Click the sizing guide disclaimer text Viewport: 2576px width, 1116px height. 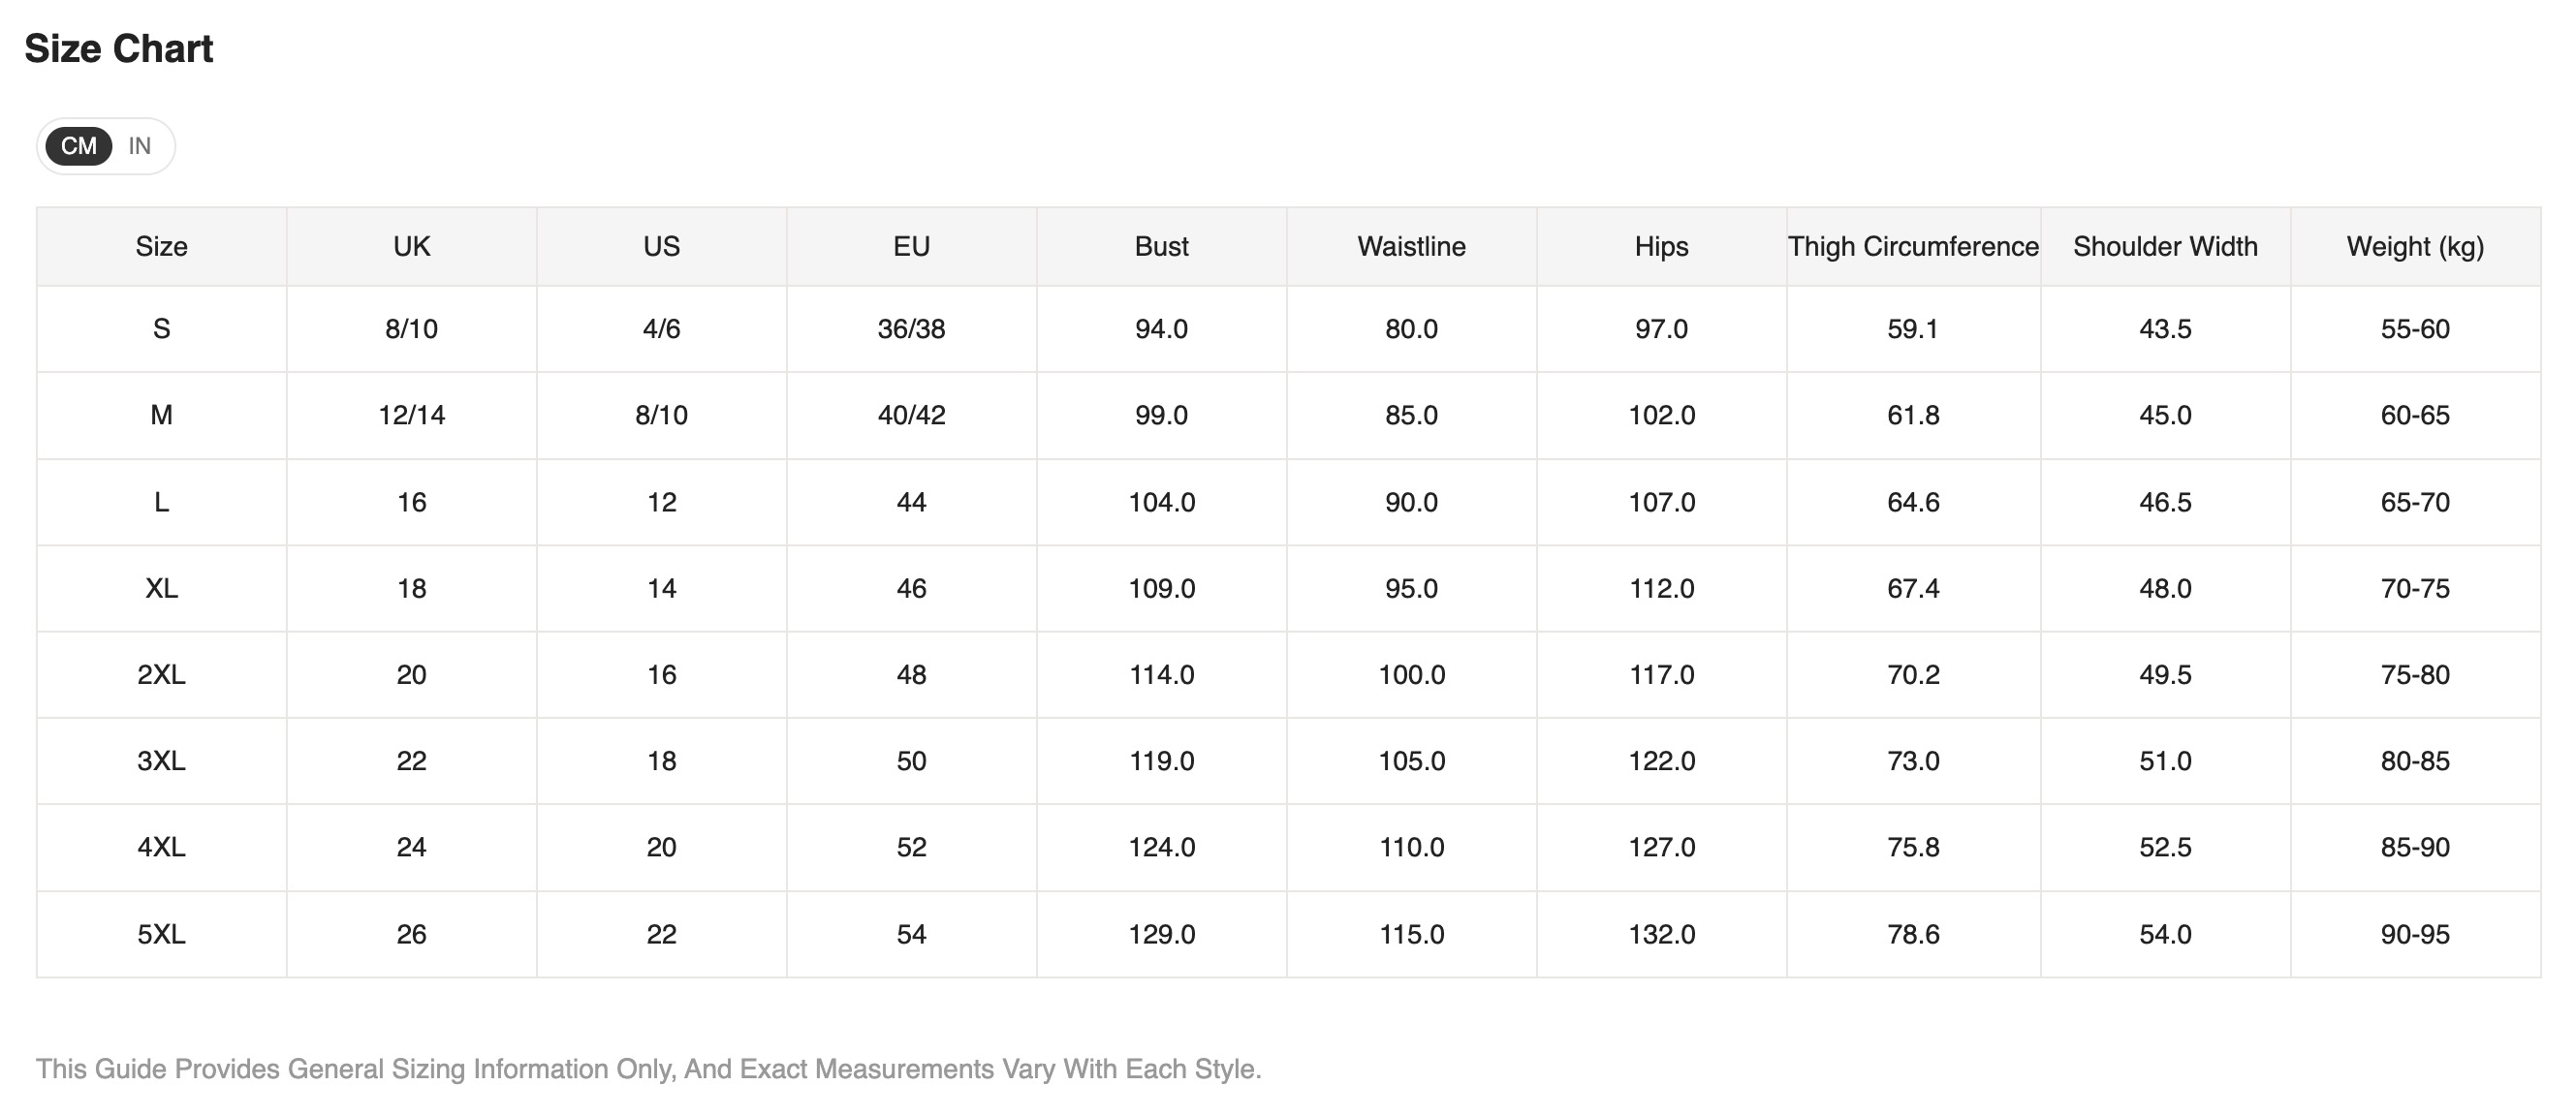[649, 1069]
